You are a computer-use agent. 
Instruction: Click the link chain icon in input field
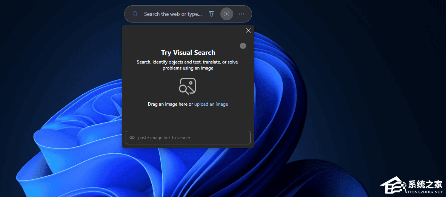point(132,138)
